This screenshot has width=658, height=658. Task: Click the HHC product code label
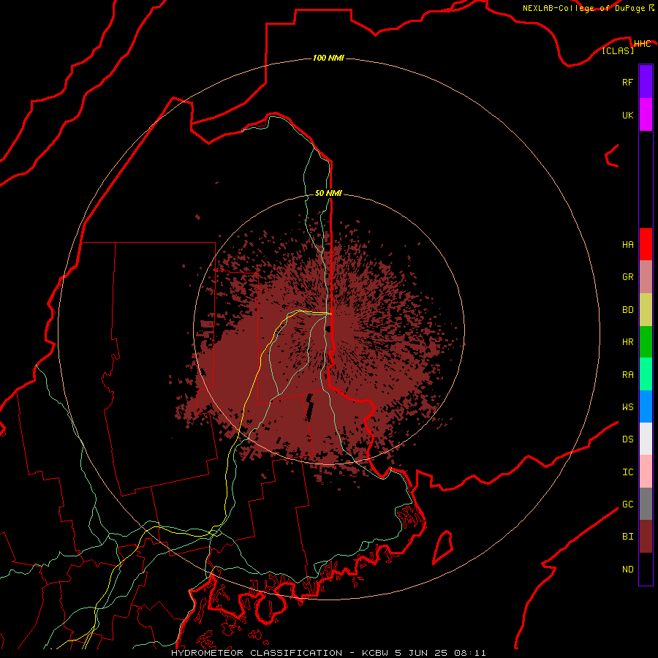click(x=642, y=44)
